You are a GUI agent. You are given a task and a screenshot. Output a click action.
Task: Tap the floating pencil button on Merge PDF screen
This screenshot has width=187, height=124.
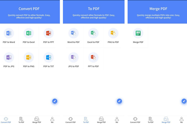pos(184,101)
